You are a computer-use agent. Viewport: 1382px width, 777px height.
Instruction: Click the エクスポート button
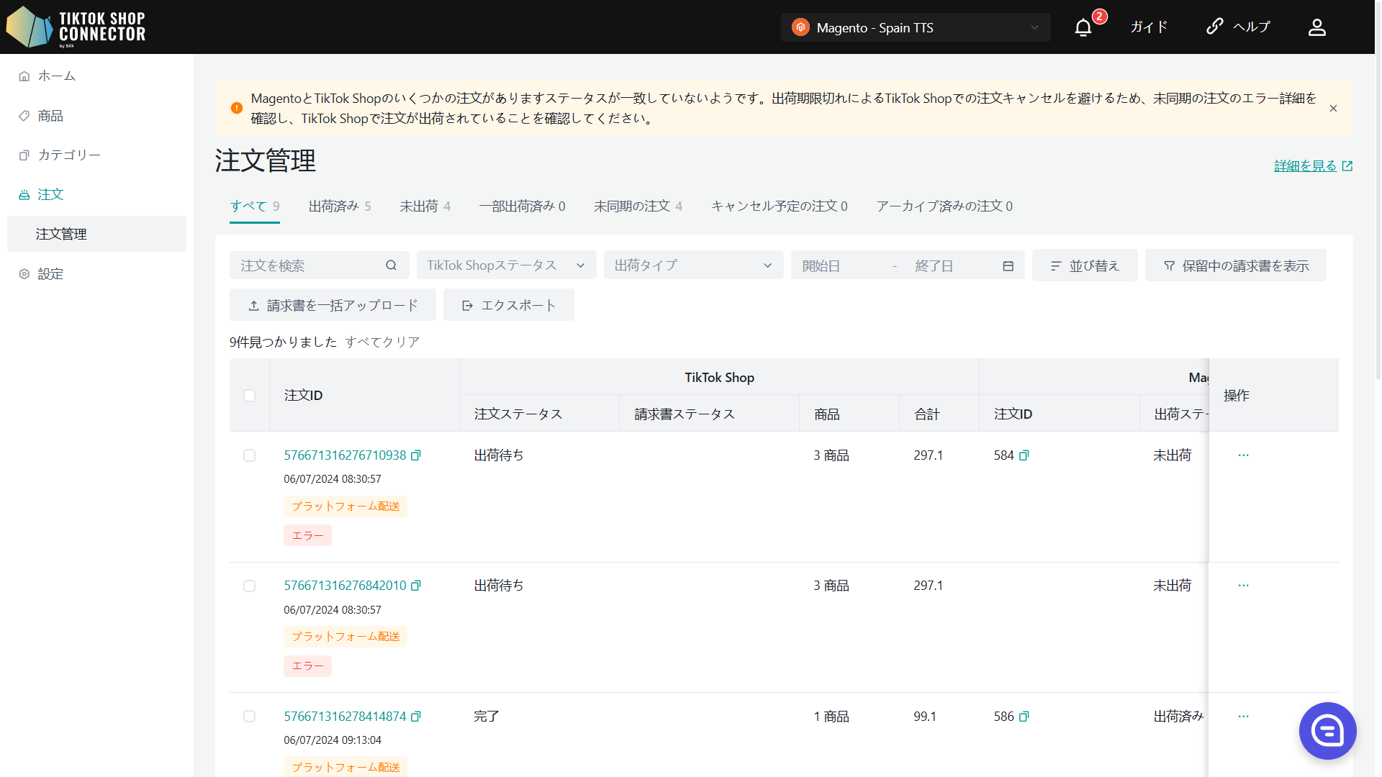(x=508, y=305)
